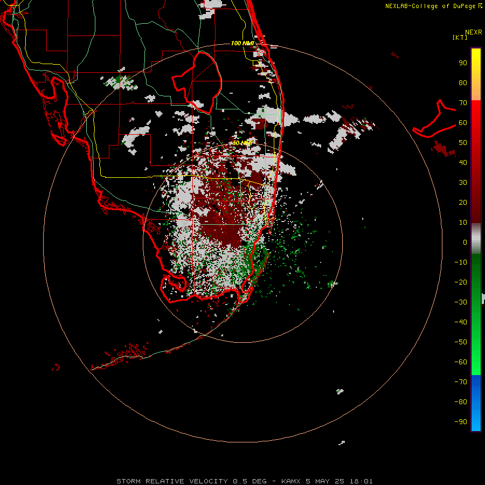Click the [KT] units label
The height and width of the screenshot is (485, 485).
(x=460, y=37)
